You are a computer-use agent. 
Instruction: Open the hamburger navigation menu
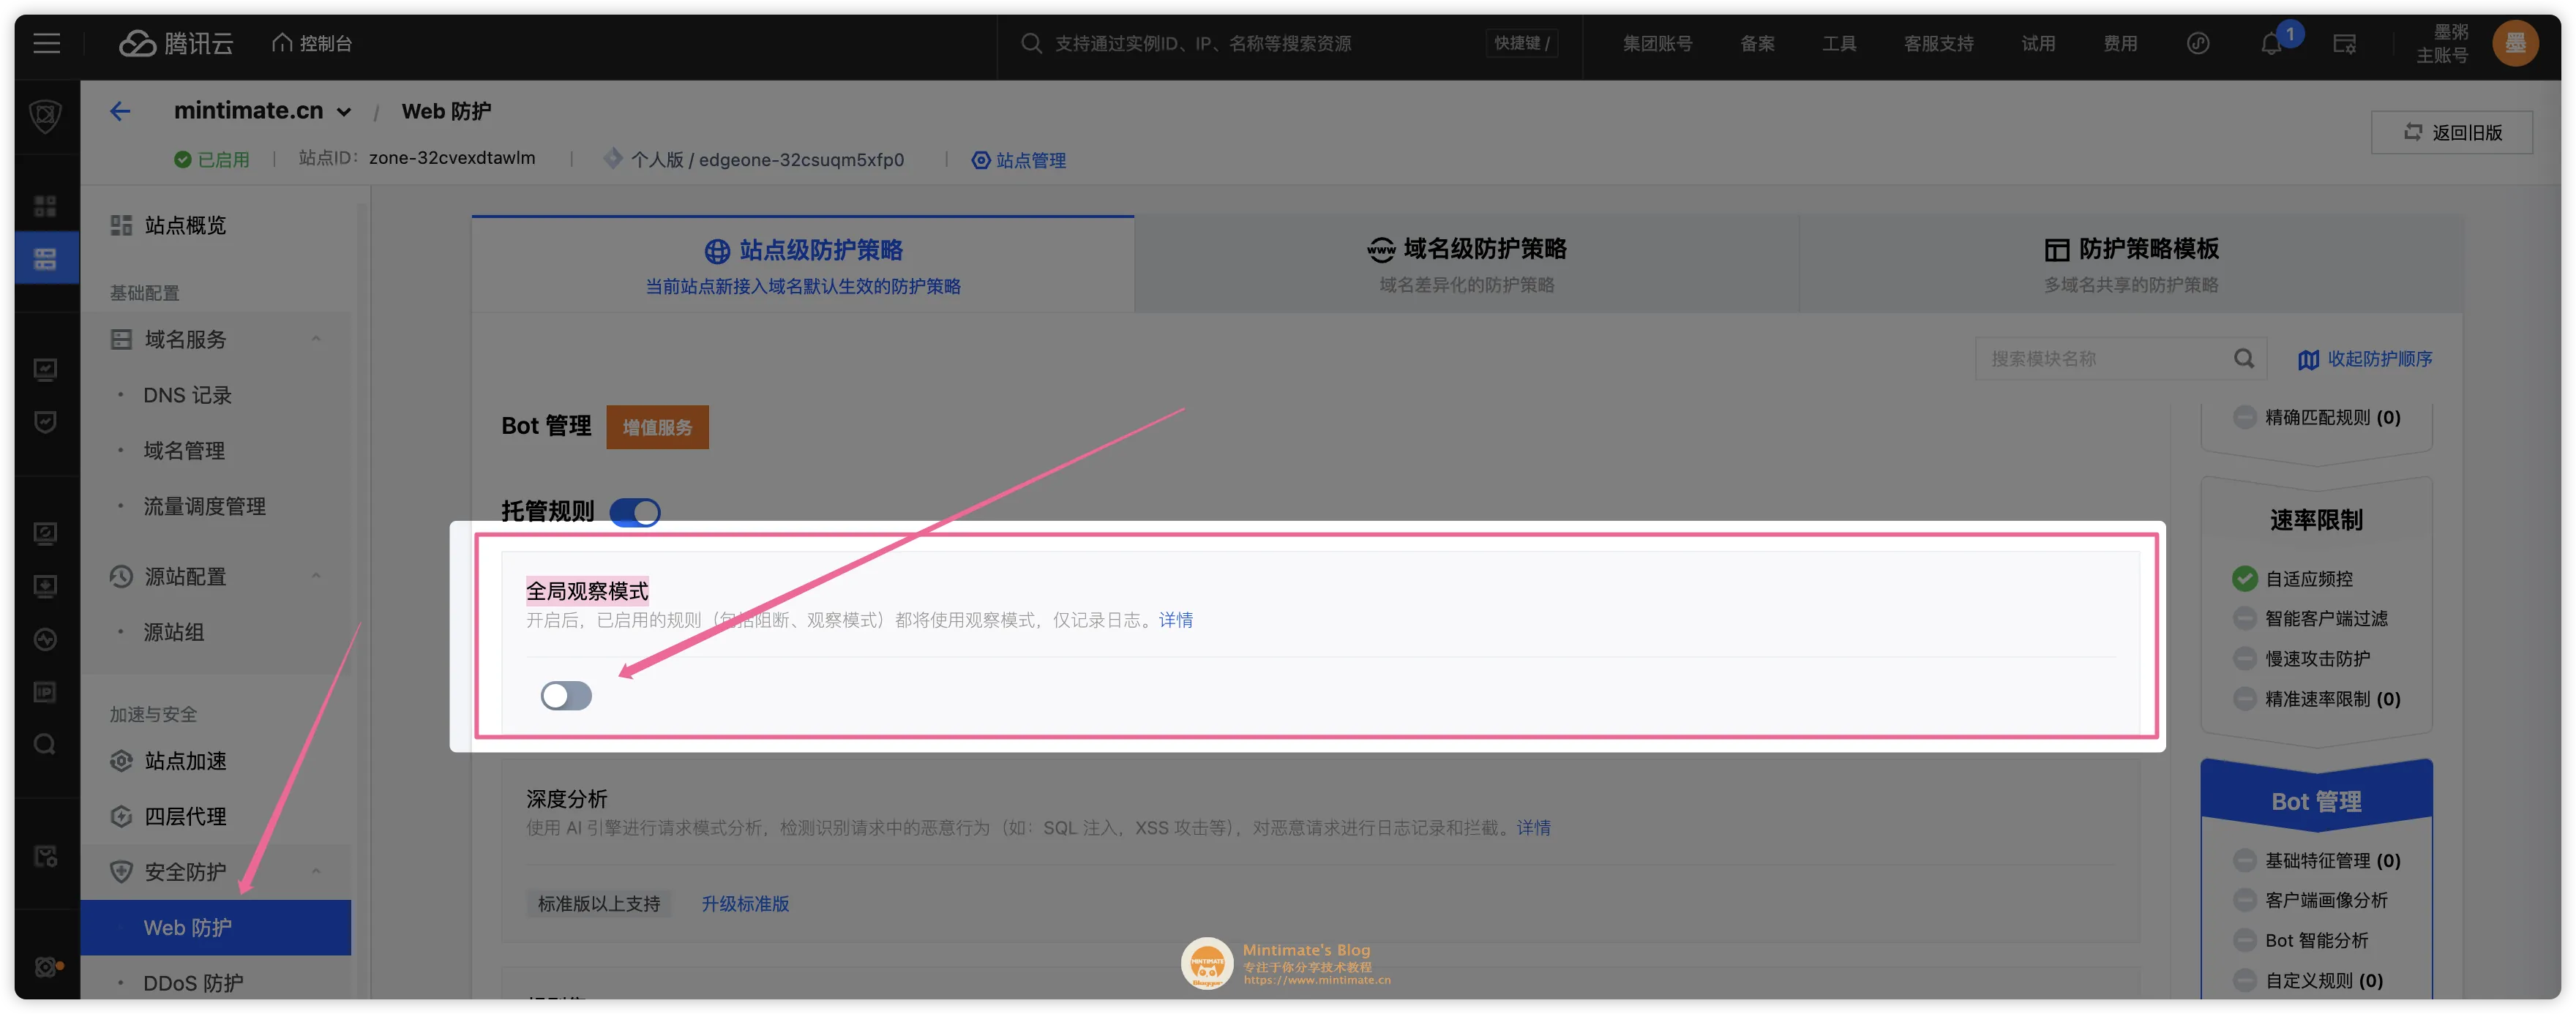click(46, 43)
